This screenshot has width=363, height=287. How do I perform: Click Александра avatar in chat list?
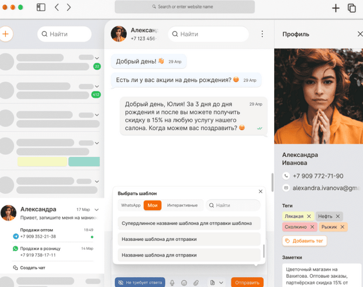click(x=9, y=213)
